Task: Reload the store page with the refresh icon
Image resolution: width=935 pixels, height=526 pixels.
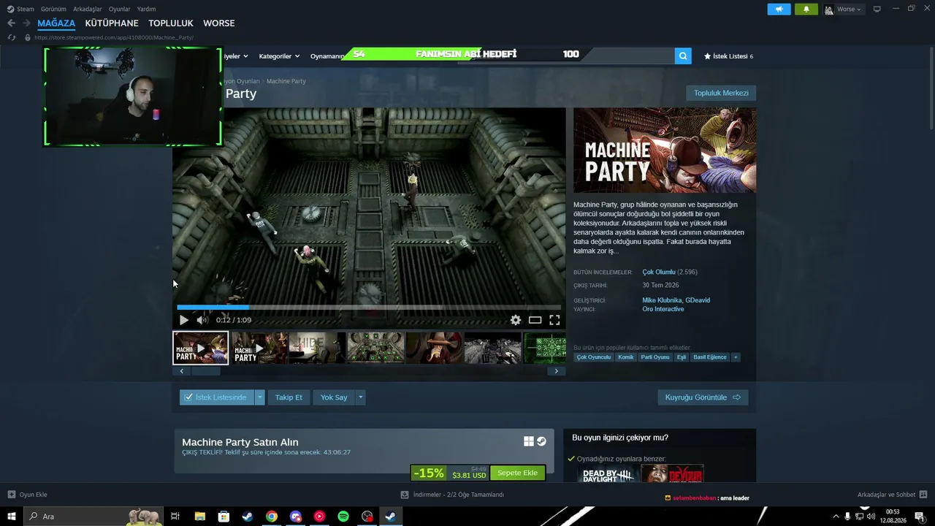Action: (11, 37)
